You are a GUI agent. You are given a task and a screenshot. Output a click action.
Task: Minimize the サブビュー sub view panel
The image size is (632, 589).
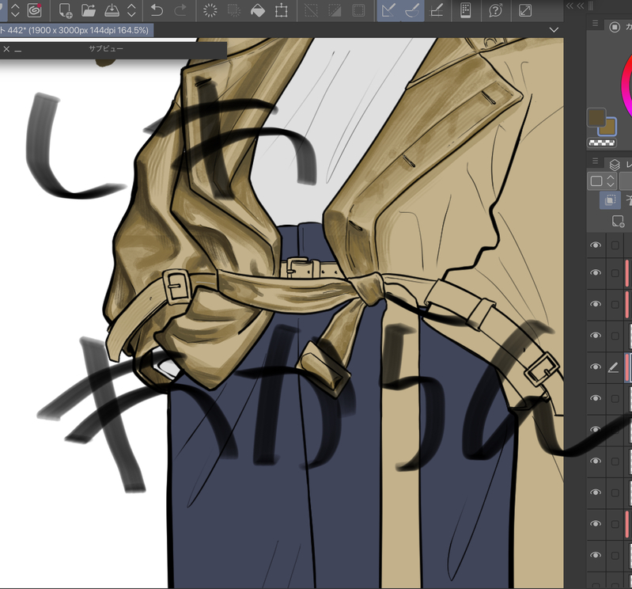[x=17, y=50]
